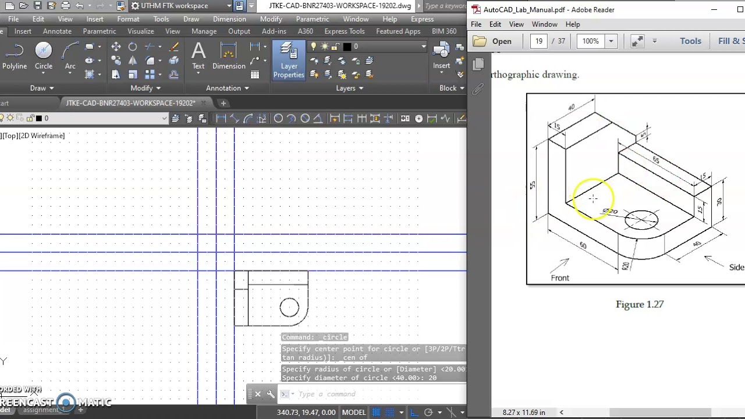Viewport: 745px width, 419px height.
Task: Undo using the quick access toolbar arrow
Action: coord(80,6)
